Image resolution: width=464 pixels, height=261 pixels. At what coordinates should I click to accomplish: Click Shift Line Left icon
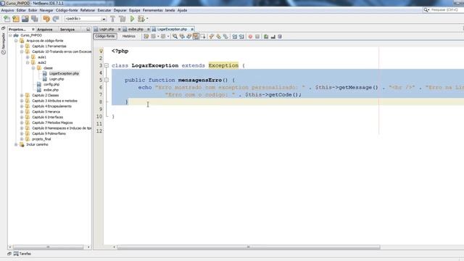click(x=235, y=36)
